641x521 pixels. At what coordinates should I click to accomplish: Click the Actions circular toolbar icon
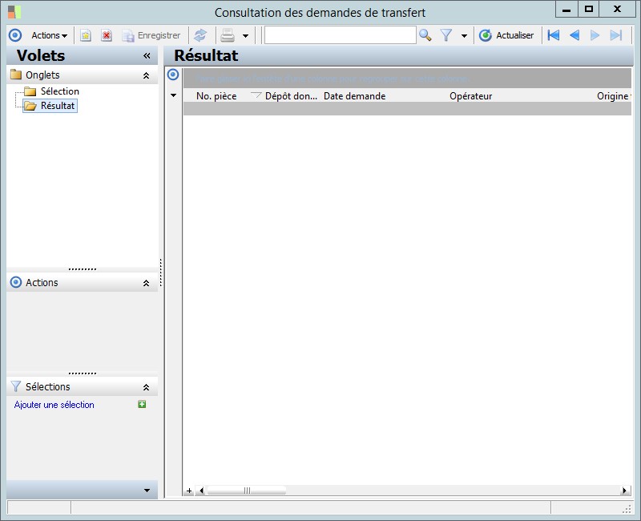pyautogui.click(x=15, y=35)
